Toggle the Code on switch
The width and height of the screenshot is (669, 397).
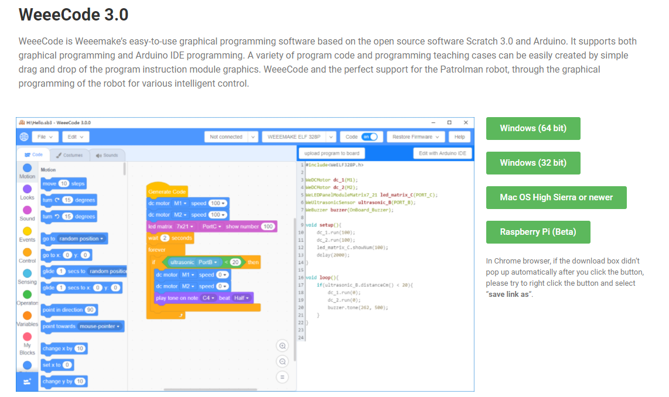click(370, 137)
